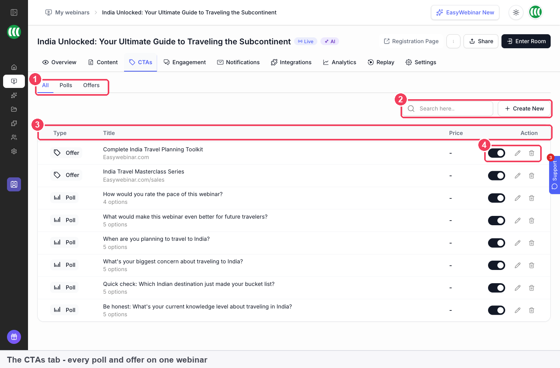Edit the bucket list destination poll

click(518, 288)
